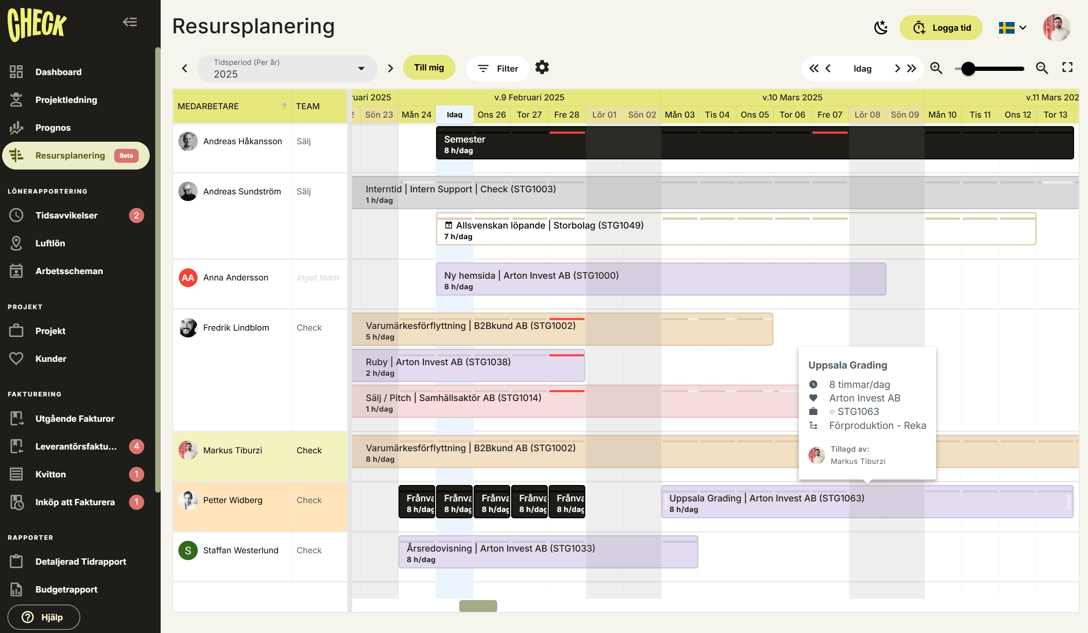This screenshot has width=1088, height=633.
Task: Click the Mån 24 Frånvaro block
Action: coord(417,502)
